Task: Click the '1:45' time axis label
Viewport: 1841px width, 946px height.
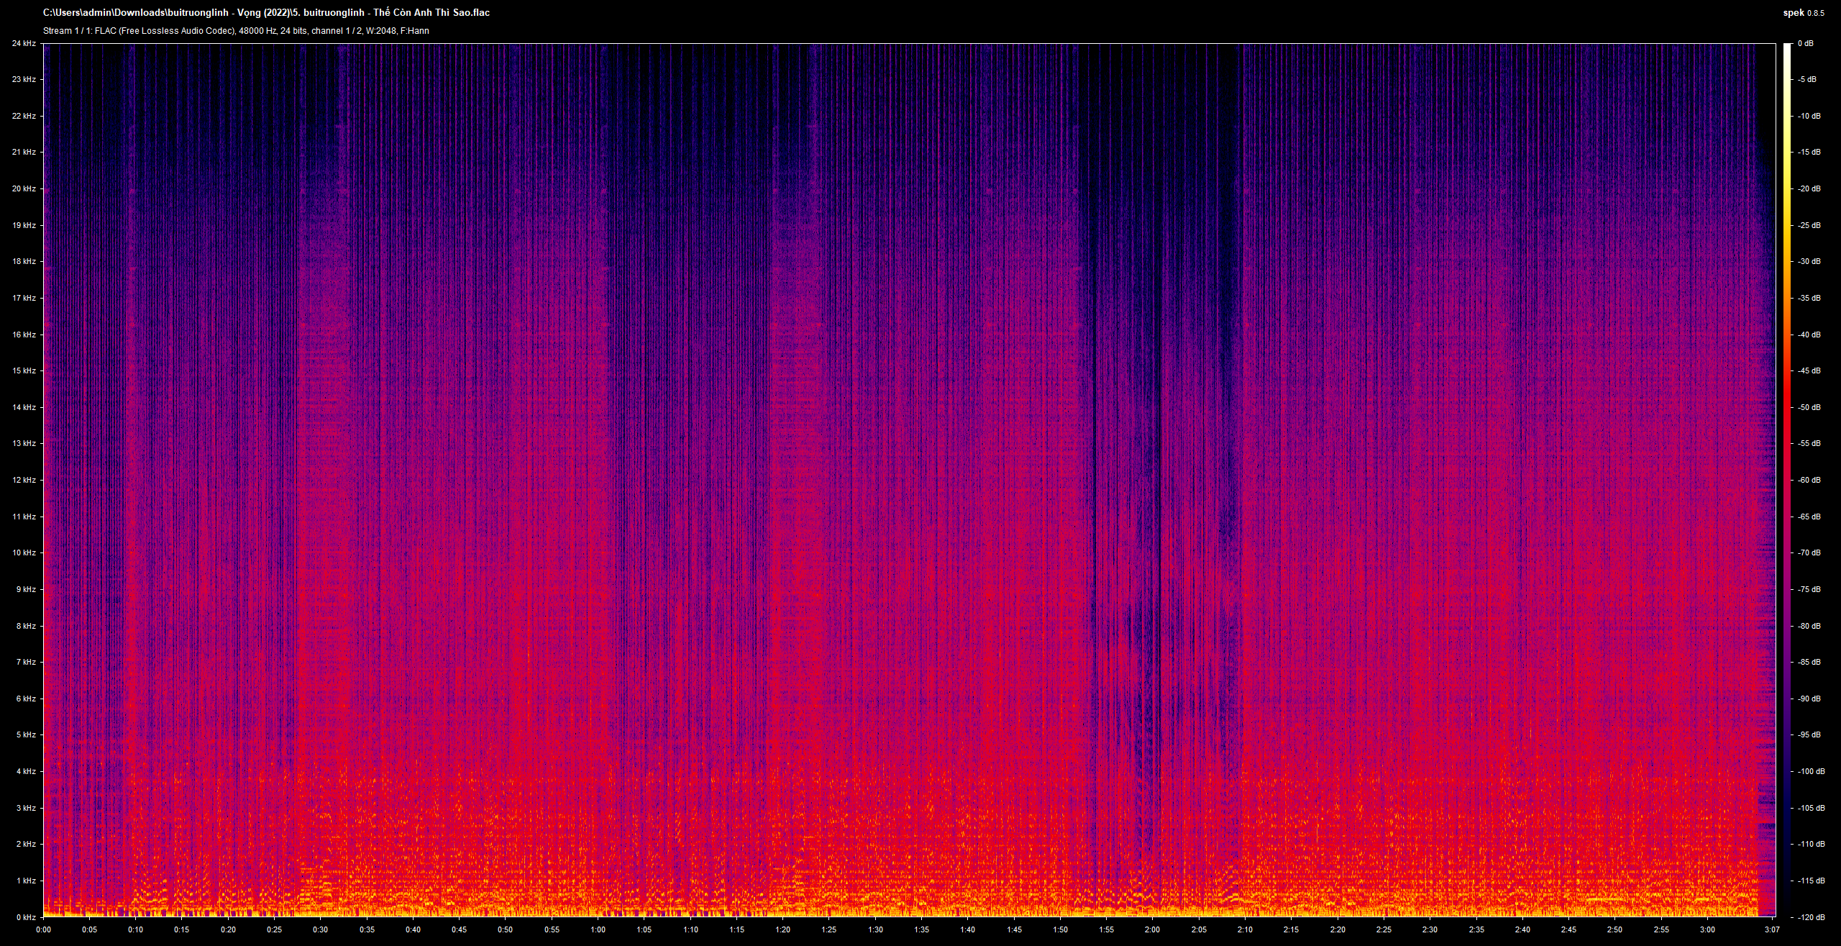Action: tap(1014, 929)
